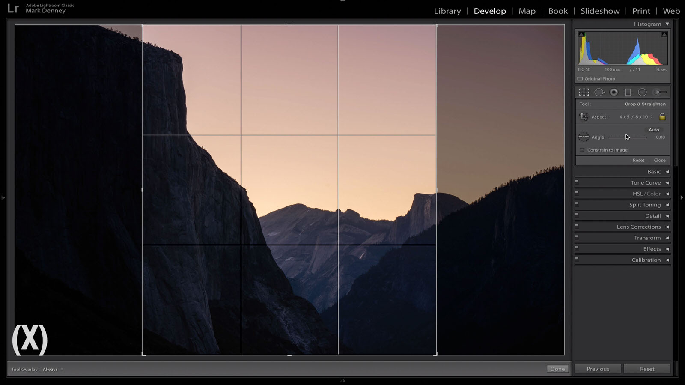Select the Graduated Filter tool
Viewport: 685px width, 385px height.
pos(628,92)
